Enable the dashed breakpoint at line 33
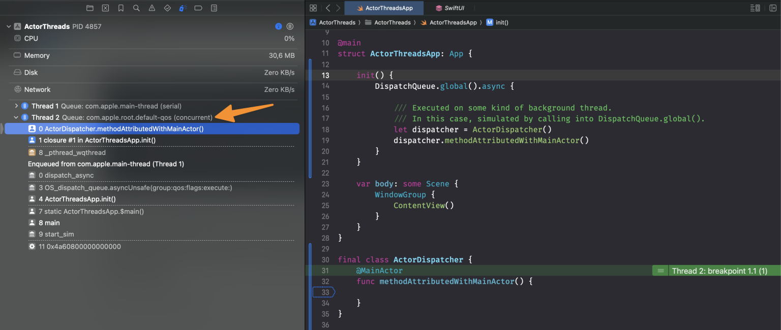The height and width of the screenshot is (330, 781). point(323,292)
